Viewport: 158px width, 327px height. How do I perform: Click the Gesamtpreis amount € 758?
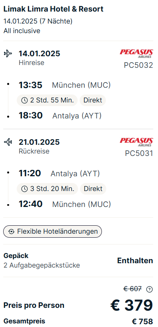tap(142, 321)
